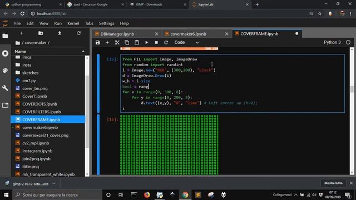
Task: Open a new browser tab
Action: pyautogui.click(x=257, y=4)
